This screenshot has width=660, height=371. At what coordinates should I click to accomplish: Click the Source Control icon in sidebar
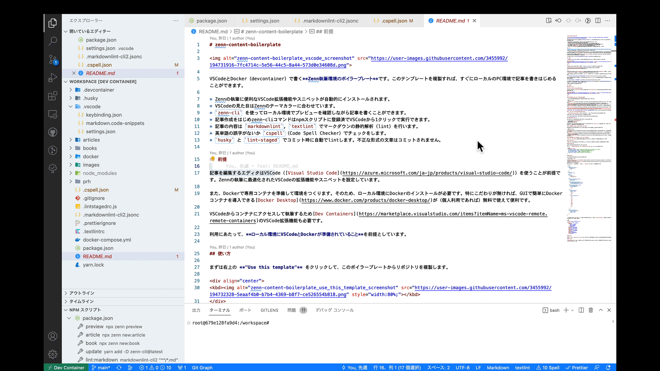click(53, 59)
